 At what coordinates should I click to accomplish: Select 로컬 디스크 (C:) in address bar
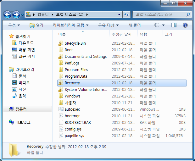pyautogui.click(x=70, y=14)
